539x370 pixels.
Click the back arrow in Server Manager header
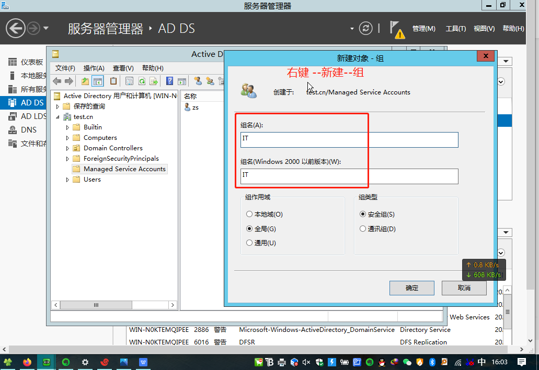tap(16, 28)
